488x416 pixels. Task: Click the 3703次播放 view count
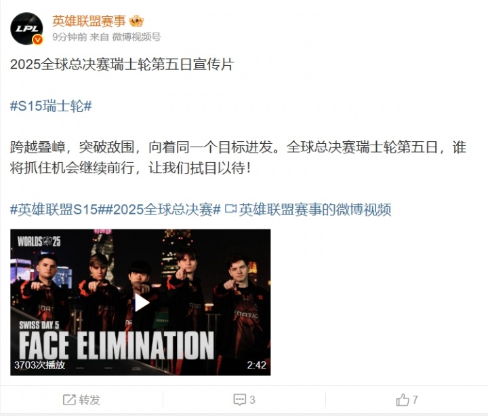point(39,365)
